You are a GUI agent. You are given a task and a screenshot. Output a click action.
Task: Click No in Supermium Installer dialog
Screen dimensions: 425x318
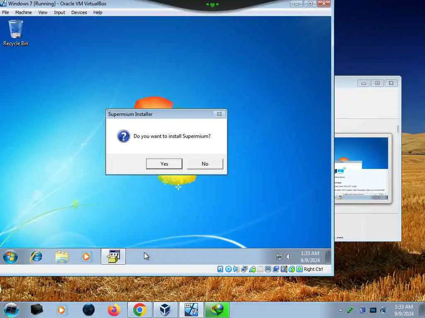click(205, 164)
